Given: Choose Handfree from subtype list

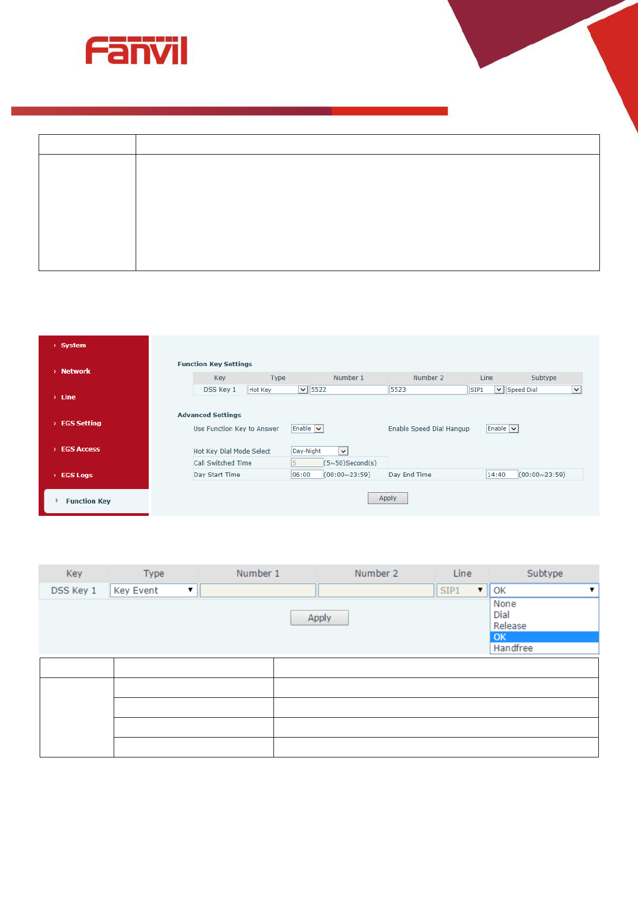Looking at the screenshot, I should tap(544, 648).
